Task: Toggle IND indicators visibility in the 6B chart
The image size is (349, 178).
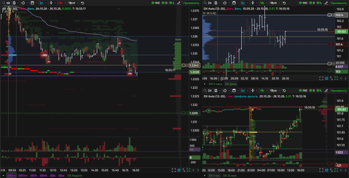Action: (x=155, y=3)
